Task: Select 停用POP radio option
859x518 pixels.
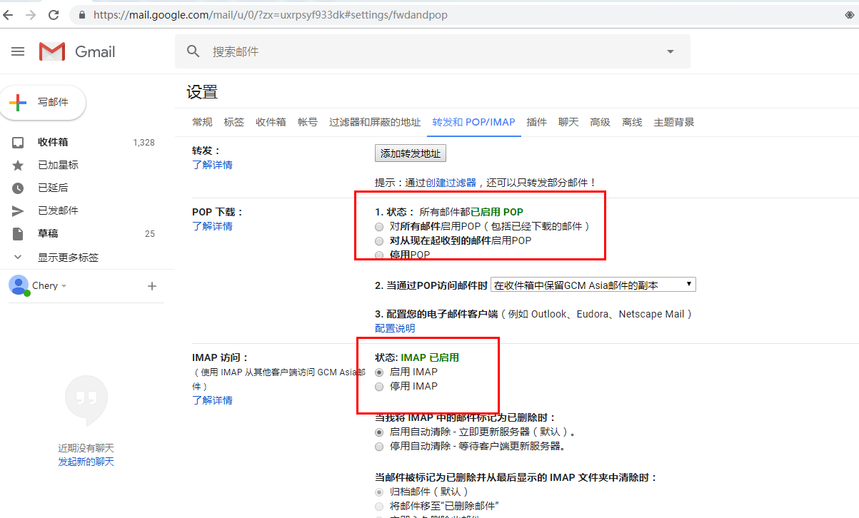Action: [x=379, y=255]
